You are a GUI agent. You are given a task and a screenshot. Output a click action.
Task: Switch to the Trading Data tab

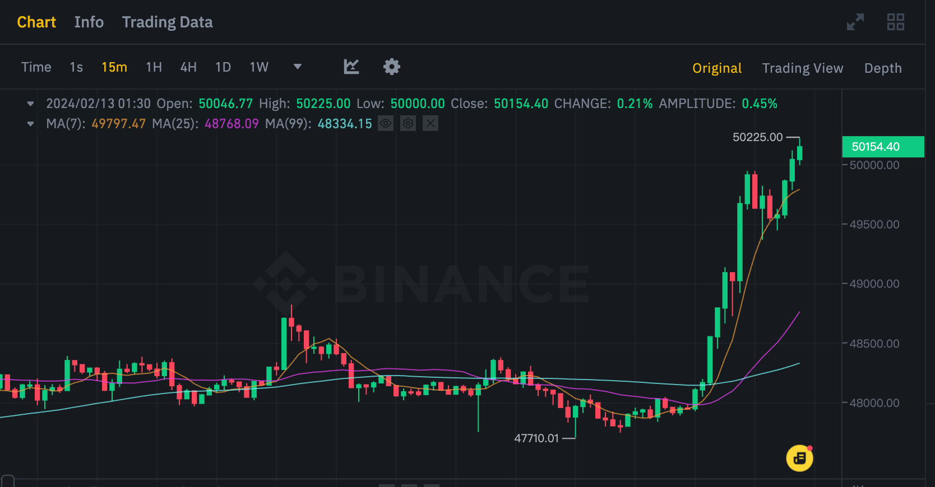[x=167, y=22]
